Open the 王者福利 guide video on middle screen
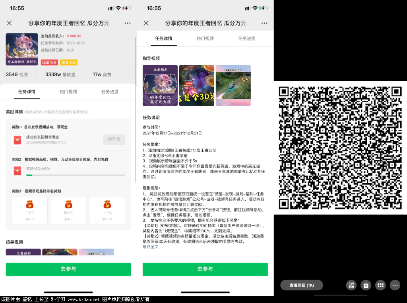Screen dimensions: 407x303 click(160, 85)
